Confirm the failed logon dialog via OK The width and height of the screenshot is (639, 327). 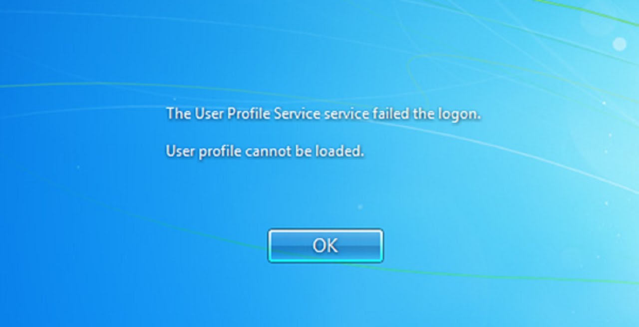[325, 245]
